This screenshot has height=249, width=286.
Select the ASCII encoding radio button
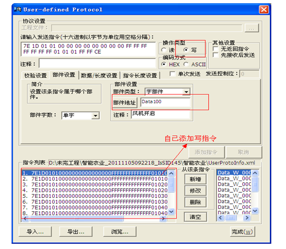[x=186, y=64]
